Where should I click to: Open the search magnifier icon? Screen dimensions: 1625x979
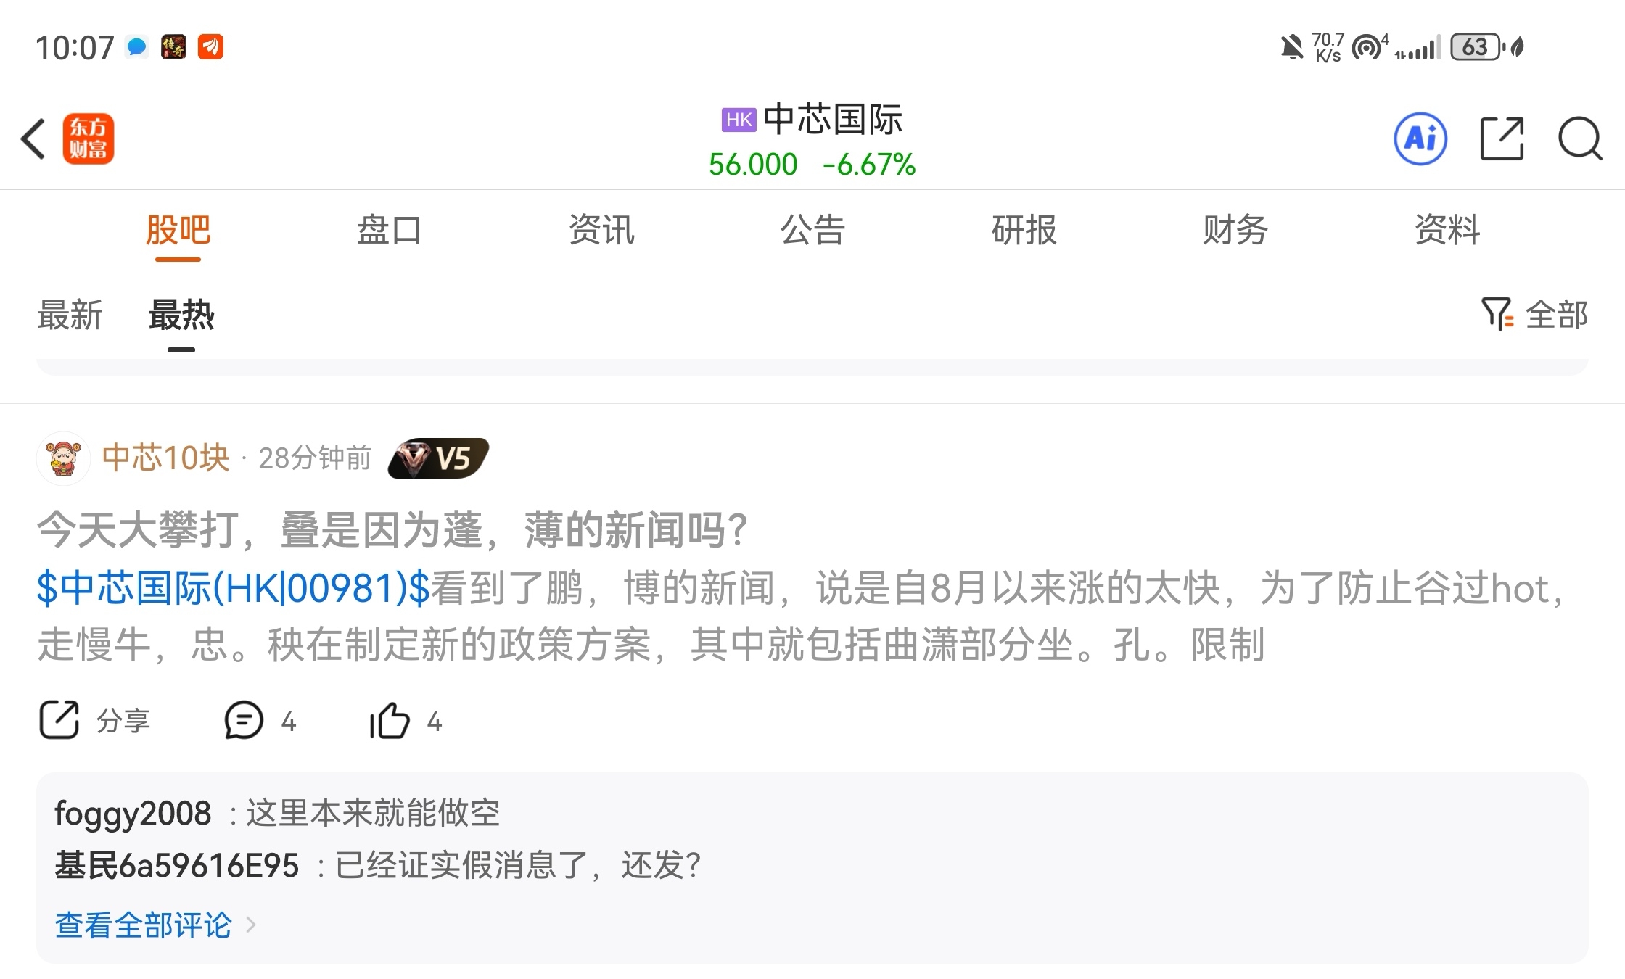pyautogui.click(x=1580, y=139)
